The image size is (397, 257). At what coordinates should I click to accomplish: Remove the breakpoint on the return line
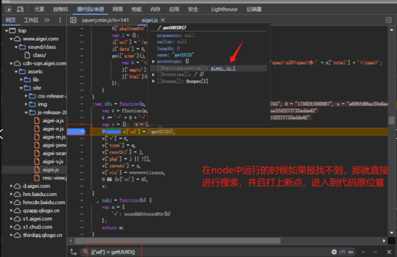76,131
